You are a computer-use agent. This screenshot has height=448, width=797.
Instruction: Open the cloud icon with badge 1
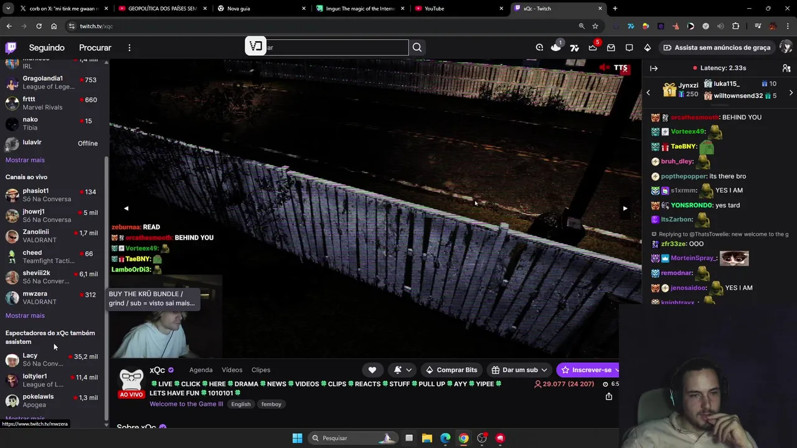556,47
